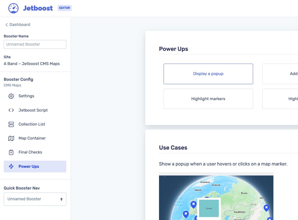
Task: Click the Collection List stacked rows icon
Action: 11,124
